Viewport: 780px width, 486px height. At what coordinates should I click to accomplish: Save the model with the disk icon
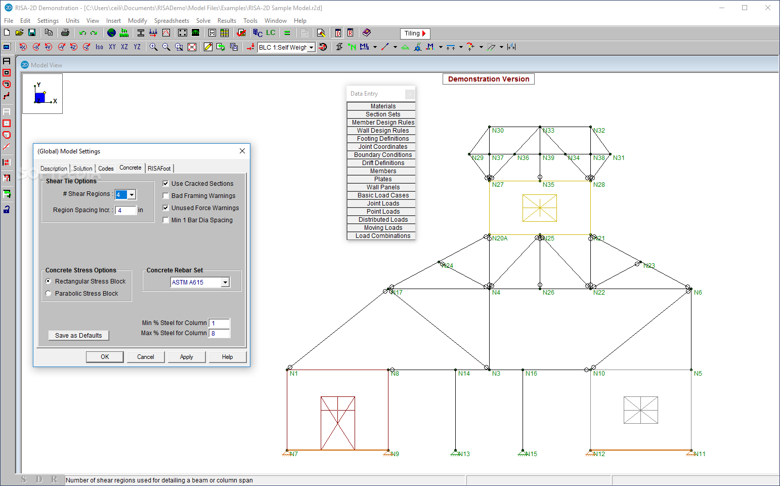[x=32, y=33]
